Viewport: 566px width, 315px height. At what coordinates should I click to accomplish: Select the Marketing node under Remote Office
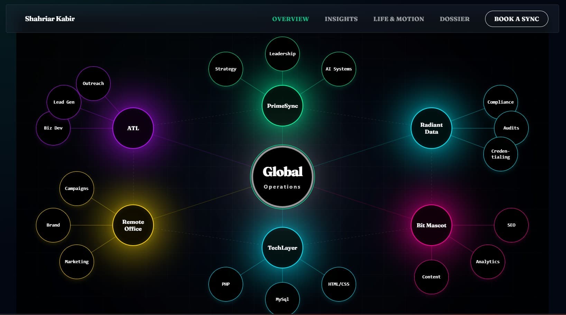coord(76,261)
